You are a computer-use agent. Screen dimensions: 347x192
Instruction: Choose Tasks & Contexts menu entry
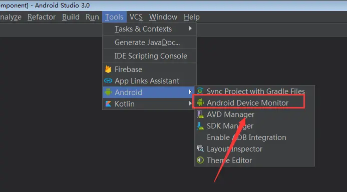coord(149,29)
